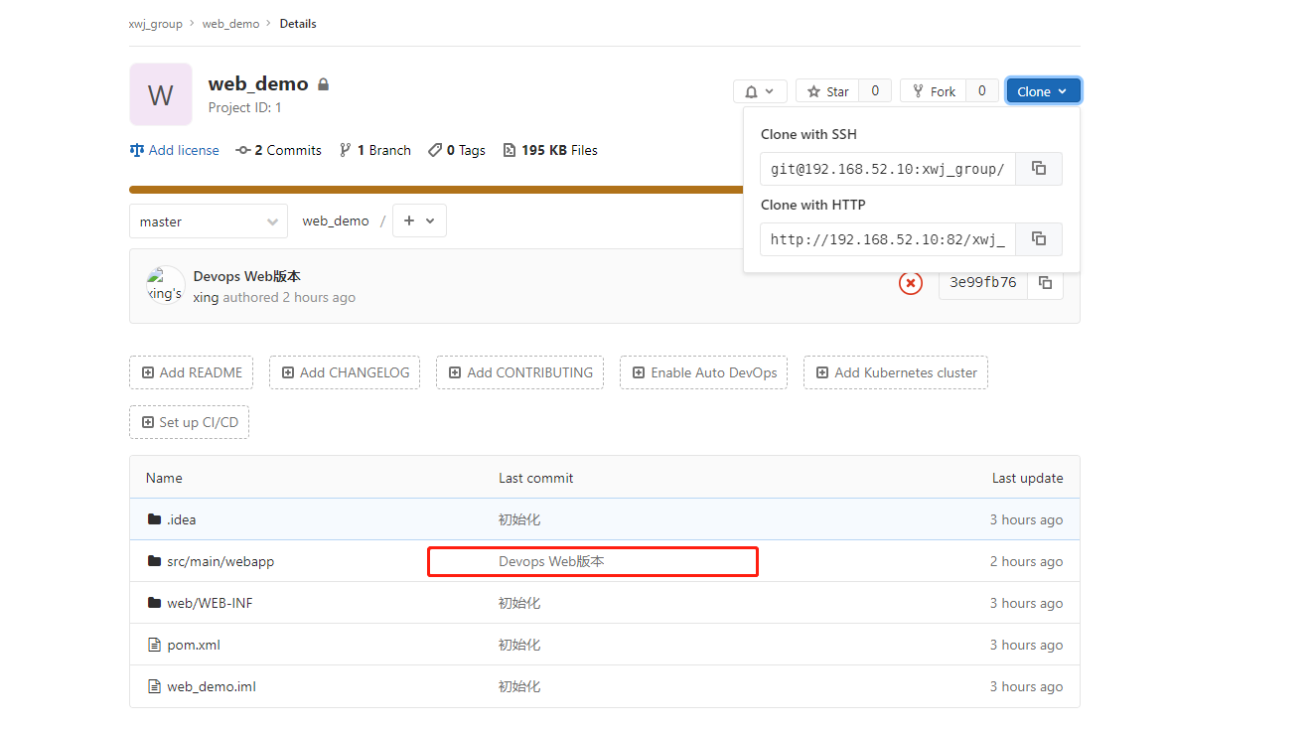Screen dimensions: 1314x732
Task: Click the language bar color strip
Action: (x=436, y=189)
